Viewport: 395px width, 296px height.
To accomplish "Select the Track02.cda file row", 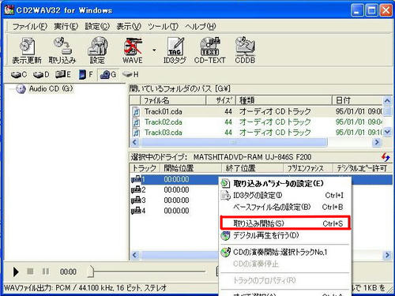I will coord(257,122).
